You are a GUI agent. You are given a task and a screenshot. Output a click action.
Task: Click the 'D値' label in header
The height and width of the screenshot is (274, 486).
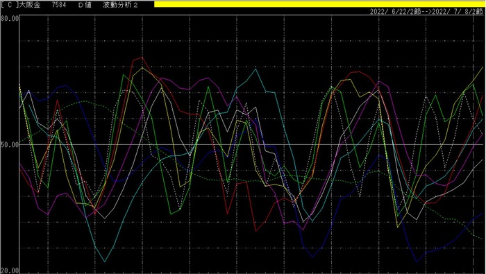tap(85, 5)
